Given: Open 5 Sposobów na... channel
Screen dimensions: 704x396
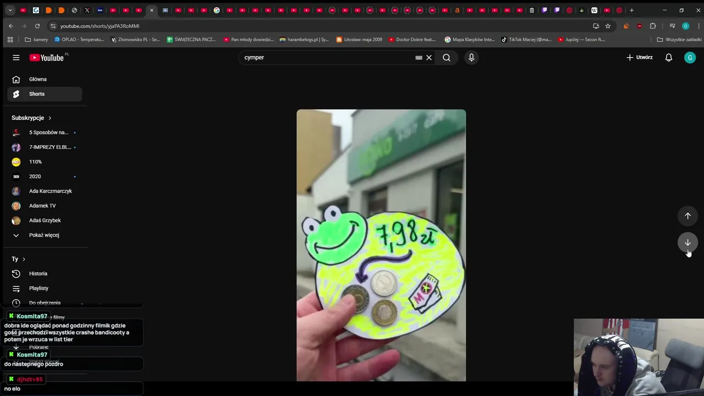Looking at the screenshot, I should pyautogui.click(x=45, y=133).
